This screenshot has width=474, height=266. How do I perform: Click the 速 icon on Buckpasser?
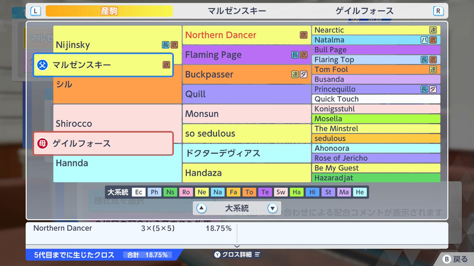pos(295,74)
